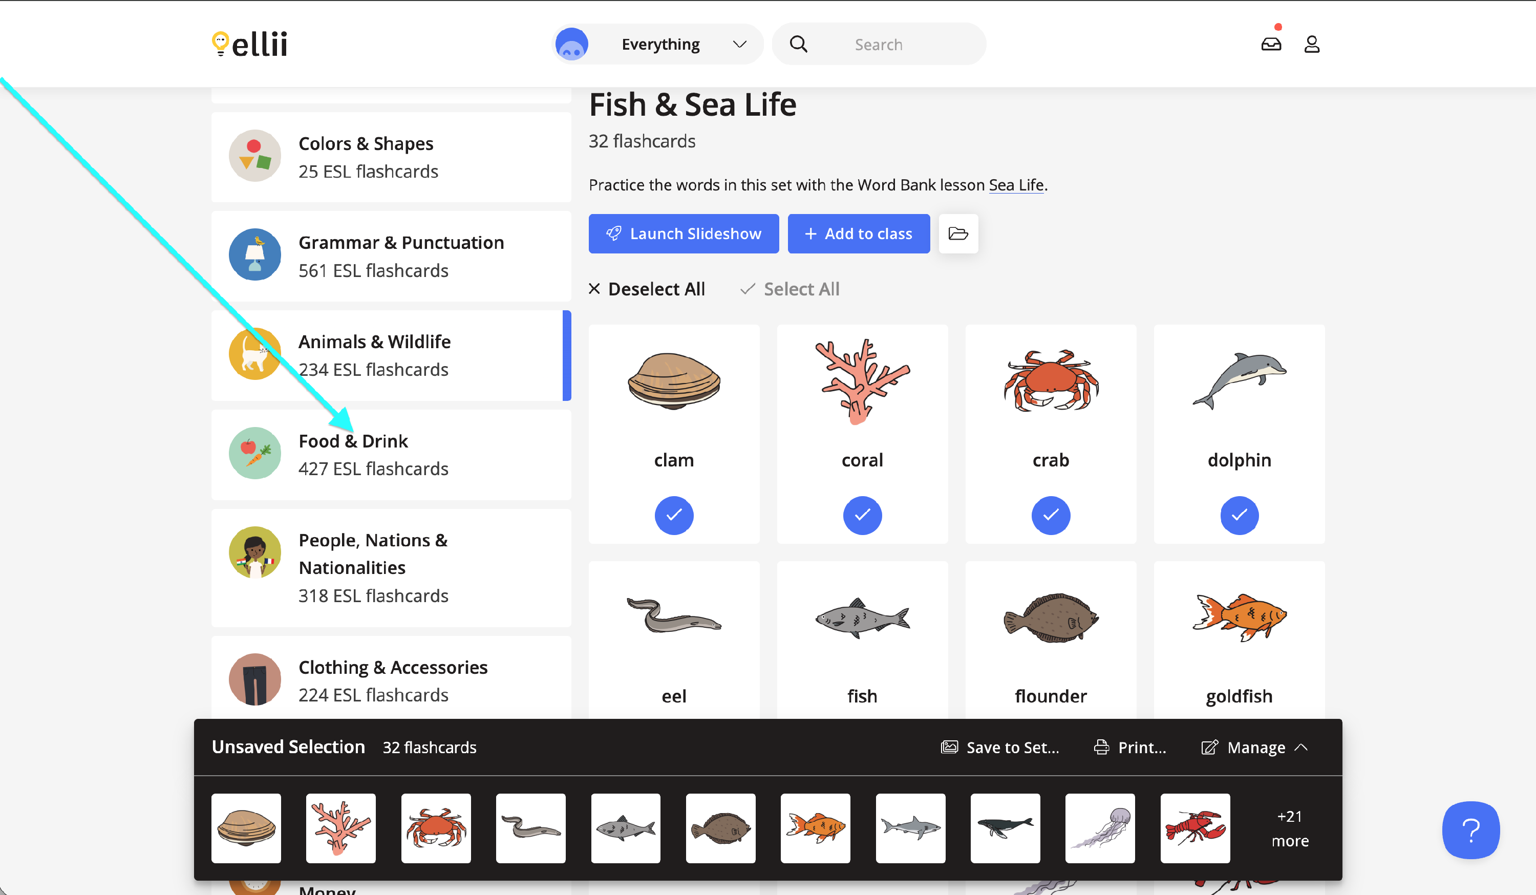This screenshot has height=895, width=1536.
Task: Click the crab thumbnail in selection tray
Action: [436, 828]
